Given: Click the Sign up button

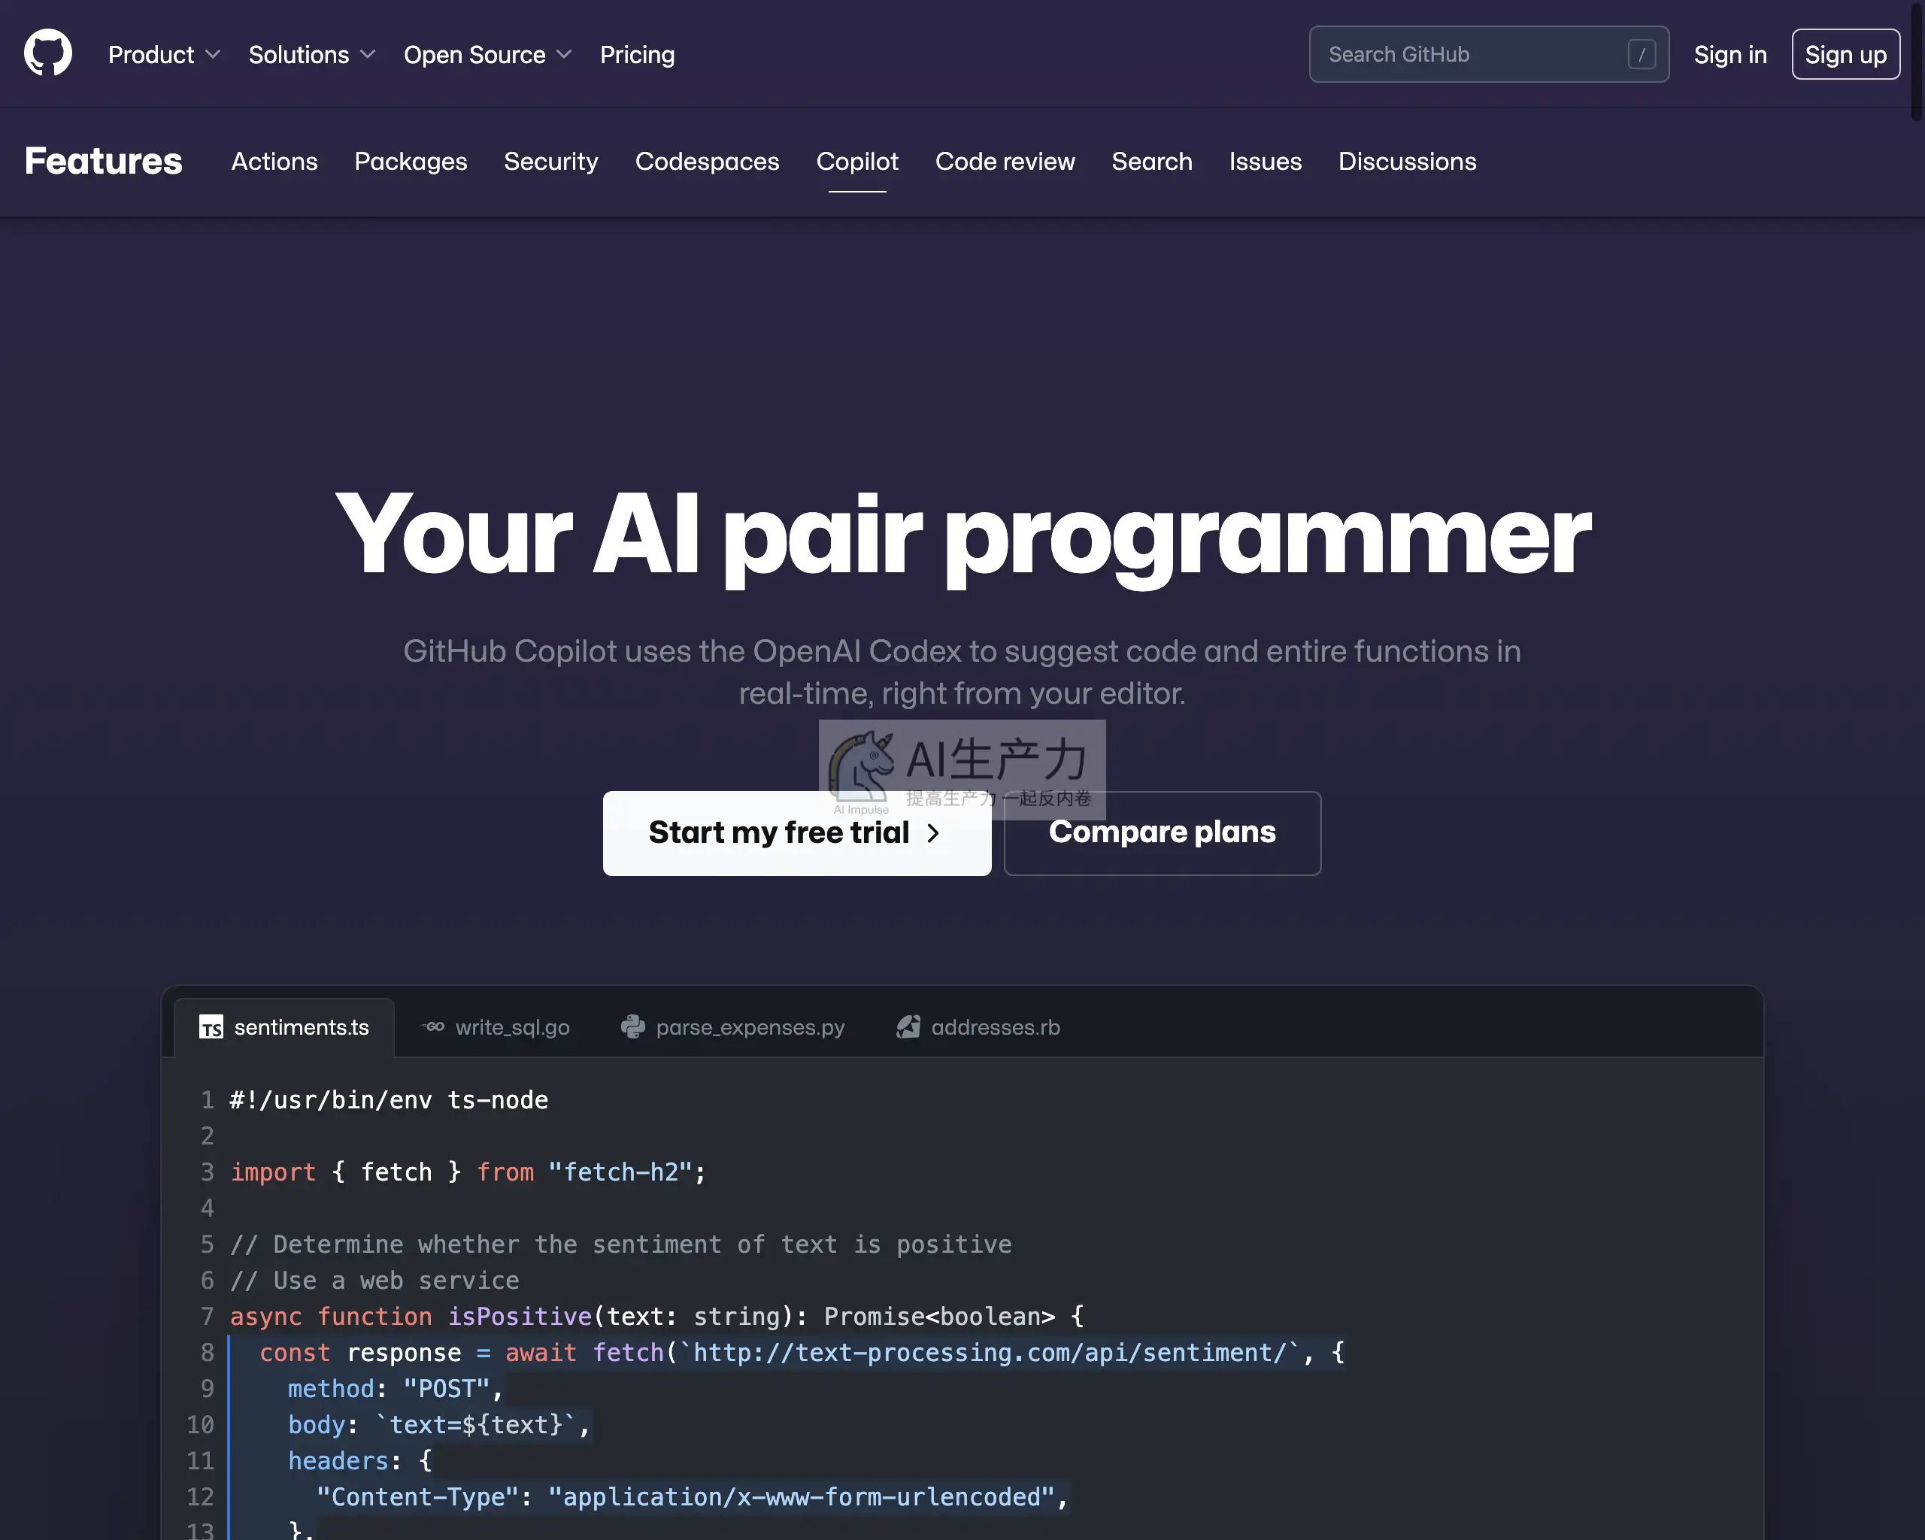Looking at the screenshot, I should [1845, 54].
